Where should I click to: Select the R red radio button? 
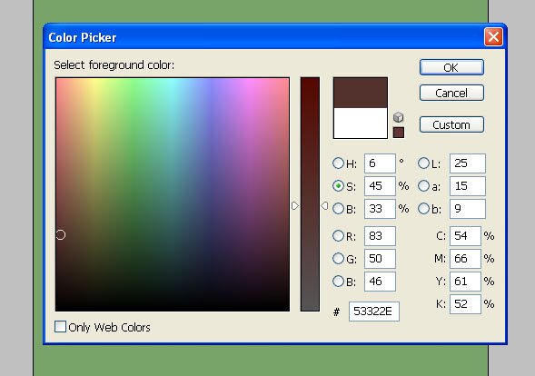pos(338,236)
